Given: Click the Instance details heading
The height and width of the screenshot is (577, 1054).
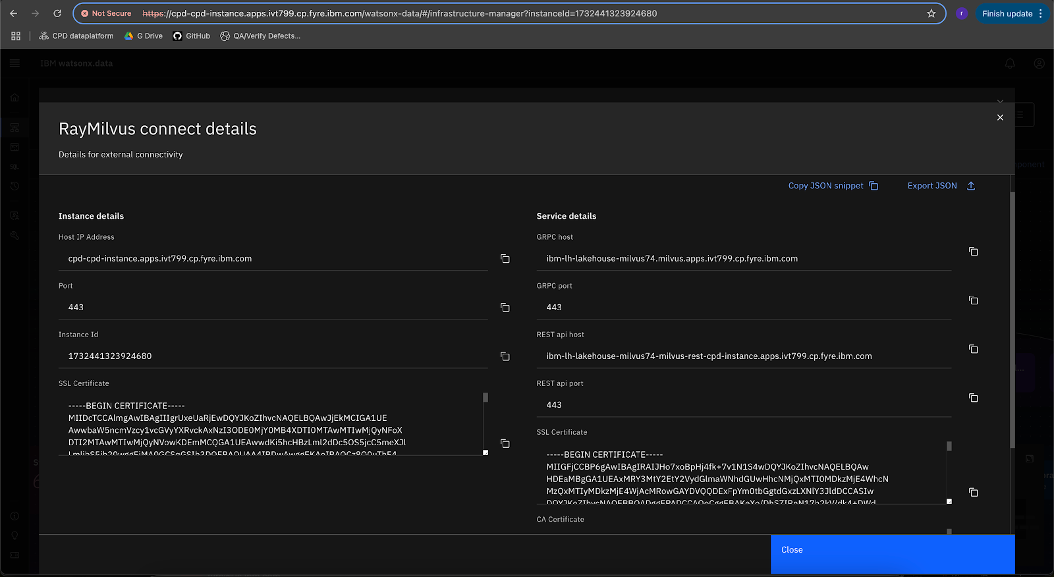Looking at the screenshot, I should click(x=91, y=216).
